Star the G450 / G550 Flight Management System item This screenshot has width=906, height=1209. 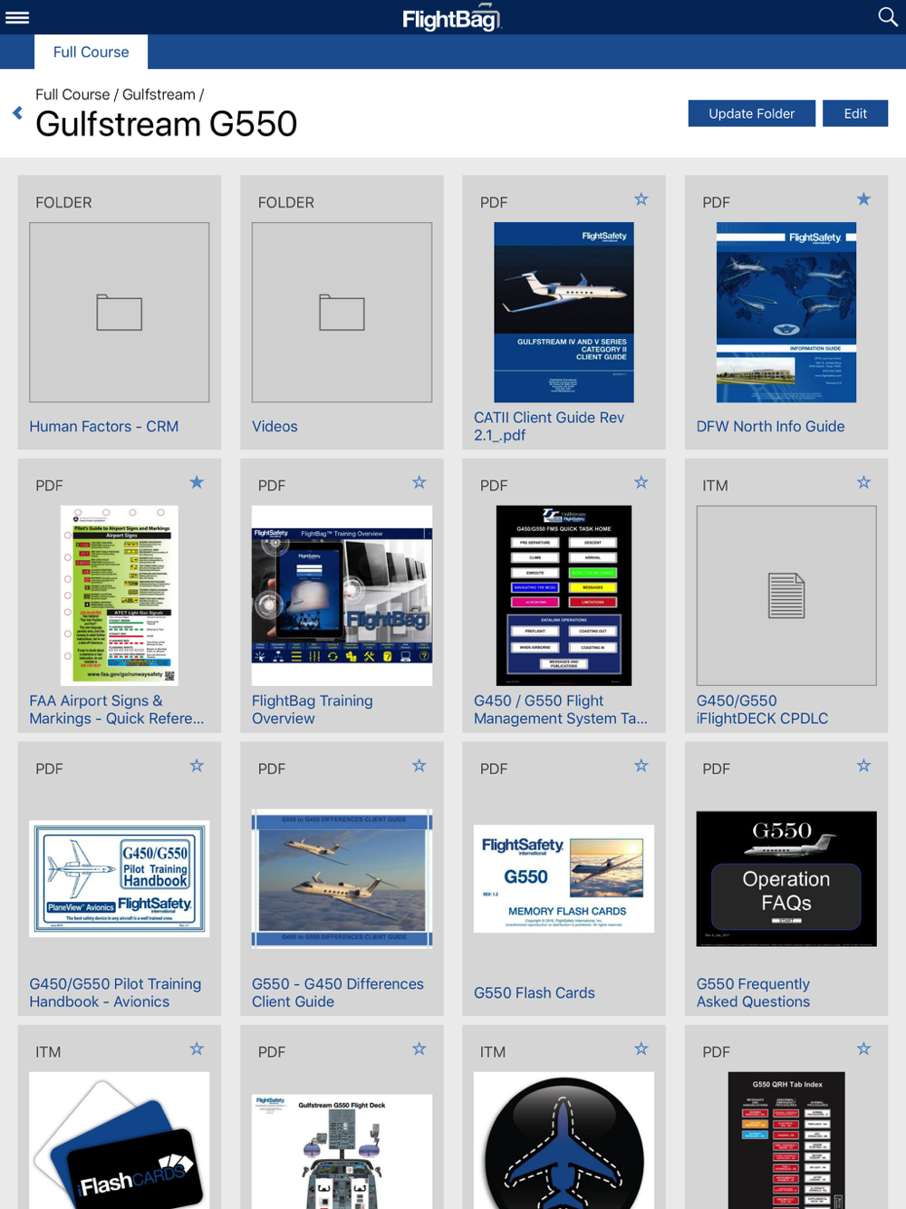click(x=641, y=482)
